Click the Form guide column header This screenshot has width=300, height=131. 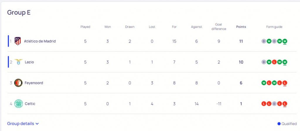pos(274,27)
